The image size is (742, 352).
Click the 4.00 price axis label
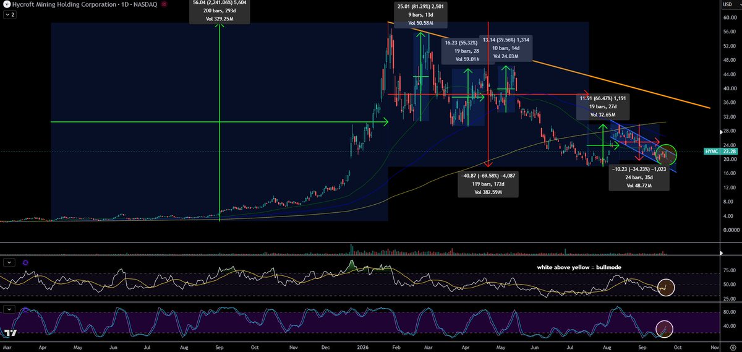click(728, 216)
